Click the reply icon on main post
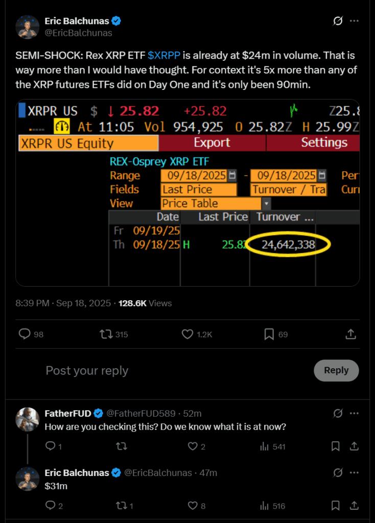The height and width of the screenshot is (523, 375). pos(25,334)
